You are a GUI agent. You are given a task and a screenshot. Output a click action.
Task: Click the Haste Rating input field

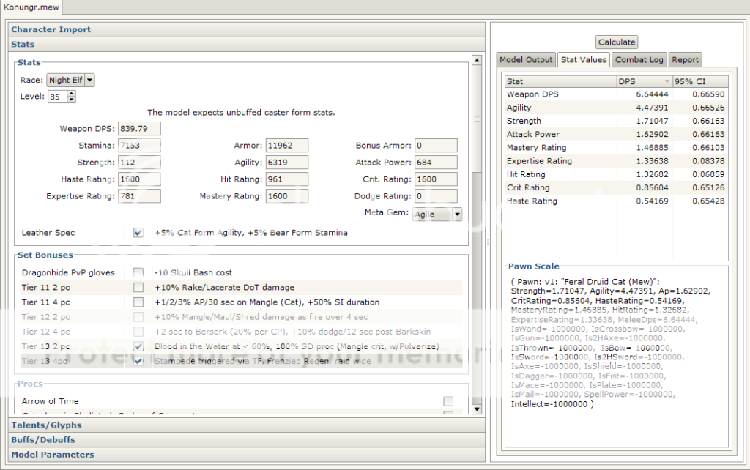pos(139,179)
